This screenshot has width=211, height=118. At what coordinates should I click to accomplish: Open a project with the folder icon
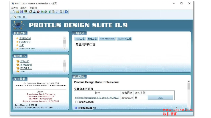click(x=18, y=12)
